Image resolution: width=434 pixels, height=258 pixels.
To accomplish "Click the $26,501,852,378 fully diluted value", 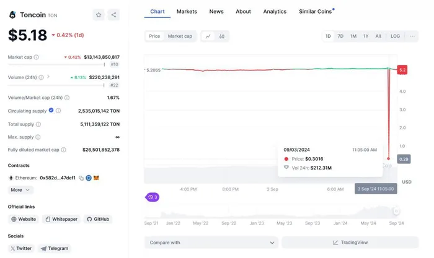I will [x=101, y=150].
